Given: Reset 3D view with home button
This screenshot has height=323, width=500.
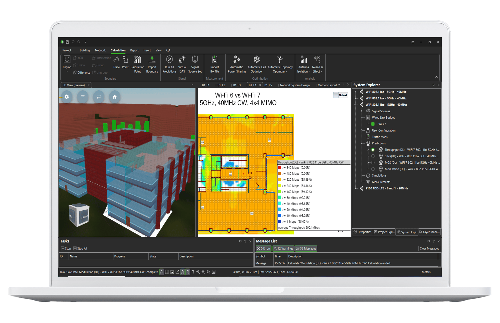Looking at the screenshot, I should 114,97.
